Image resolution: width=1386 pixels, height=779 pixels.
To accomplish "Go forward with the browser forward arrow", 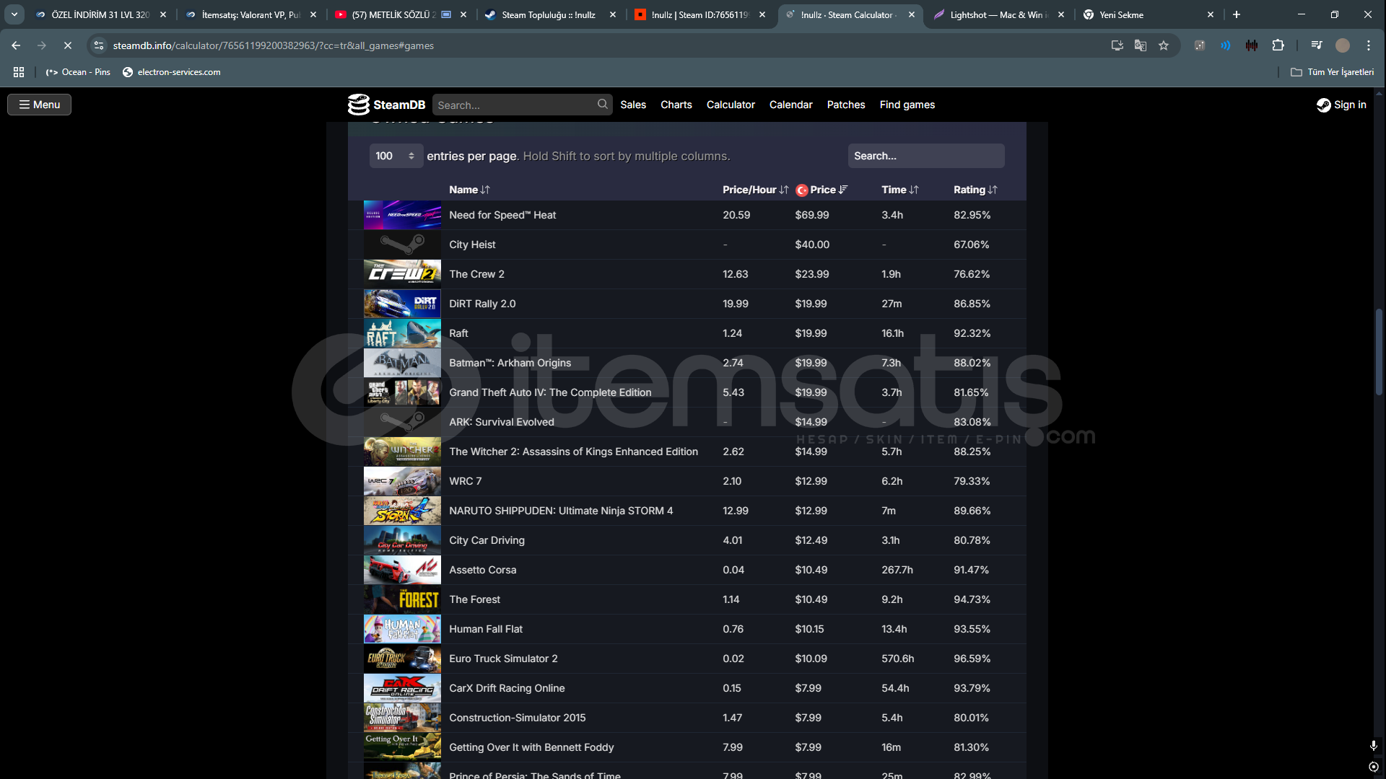I will click(x=42, y=45).
